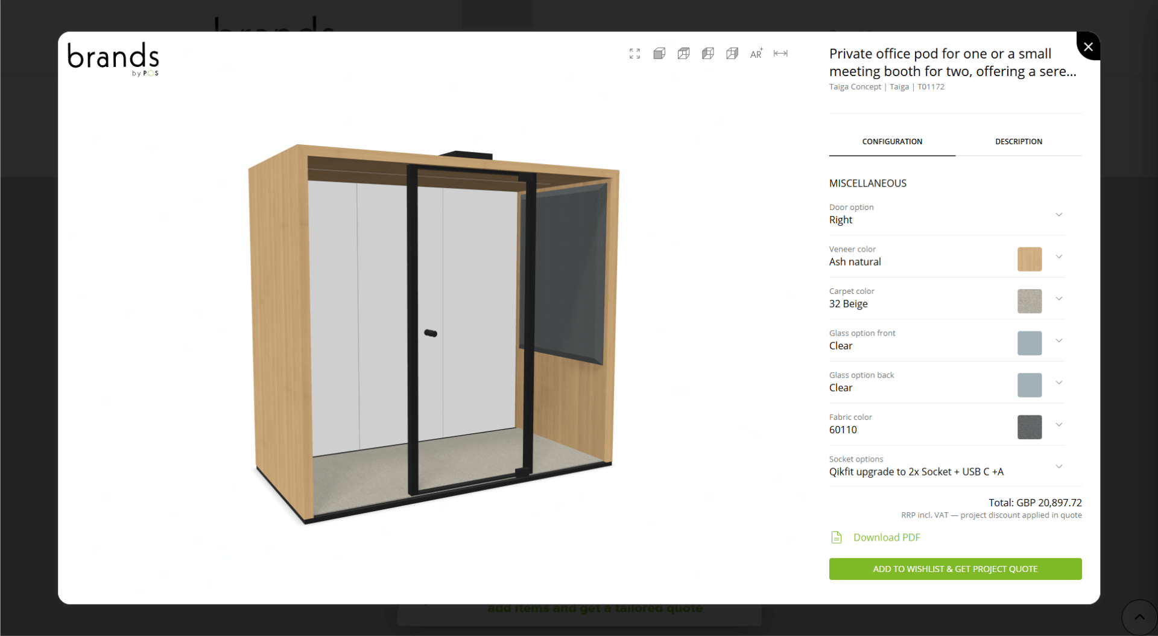Open the Socket options dropdown

point(1058,466)
